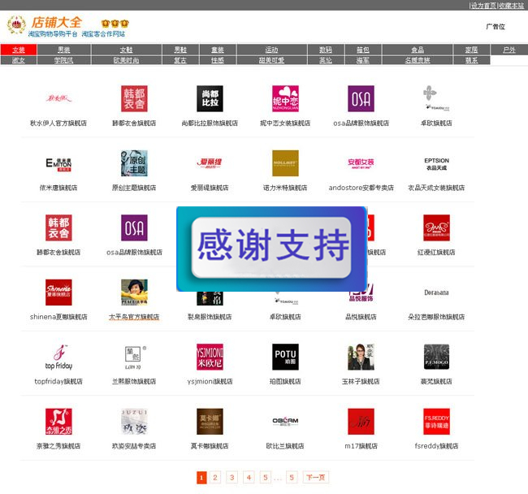The image size is (528, 494).
Task: Open the 朵拉芭娜服饰旗舰店 link
Action: pos(436,317)
